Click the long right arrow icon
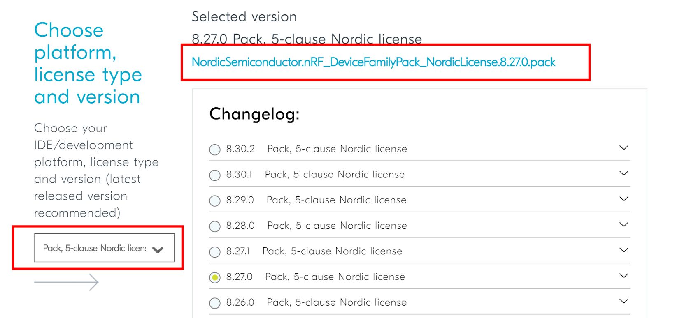 (x=67, y=282)
